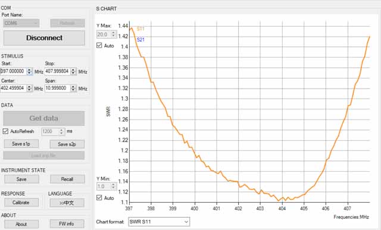Image resolution: width=381 pixels, height=230 pixels.
Task: Adjust the Stop frequency stepper arrows
Action: [x=73, y=71]
